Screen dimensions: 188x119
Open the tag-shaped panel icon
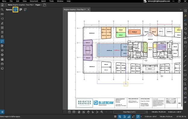point(2,19)
